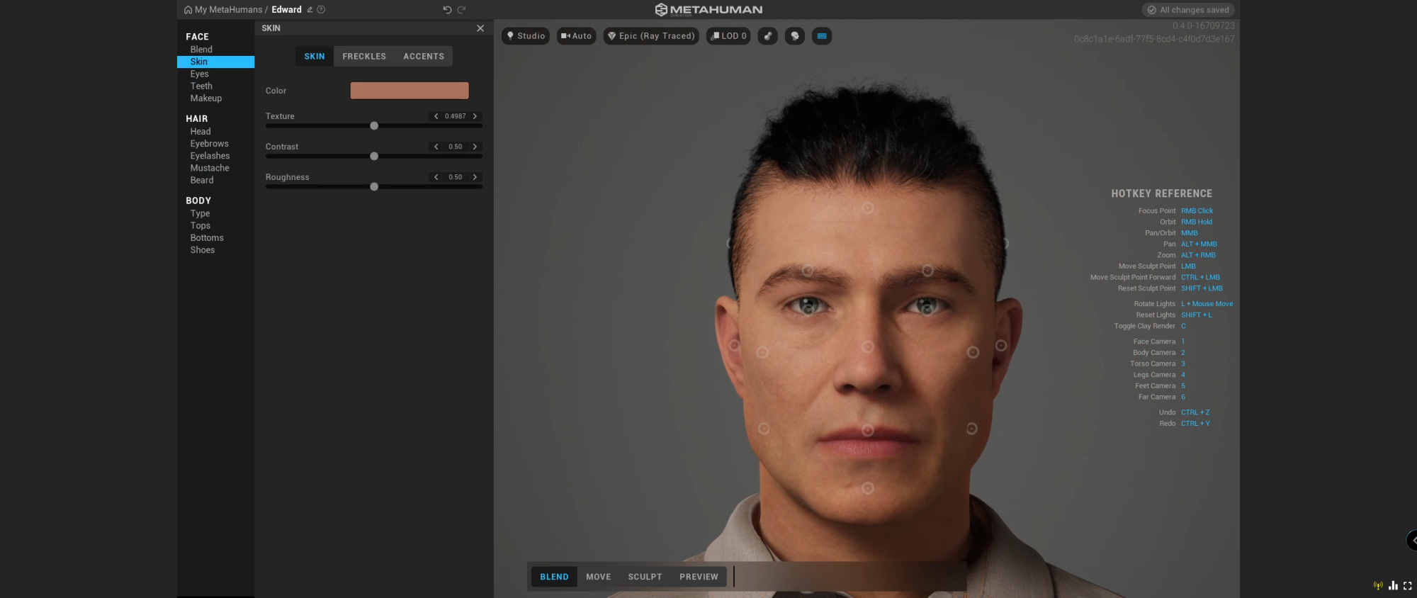Viewport: 1417px width, 598px height.
Task: Open the help question mark icon
Action: tap(321, 10)
